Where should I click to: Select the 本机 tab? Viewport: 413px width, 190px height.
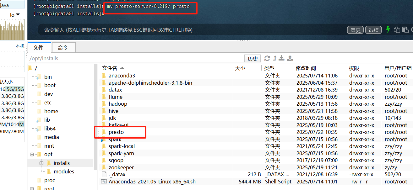pos(20,46)
